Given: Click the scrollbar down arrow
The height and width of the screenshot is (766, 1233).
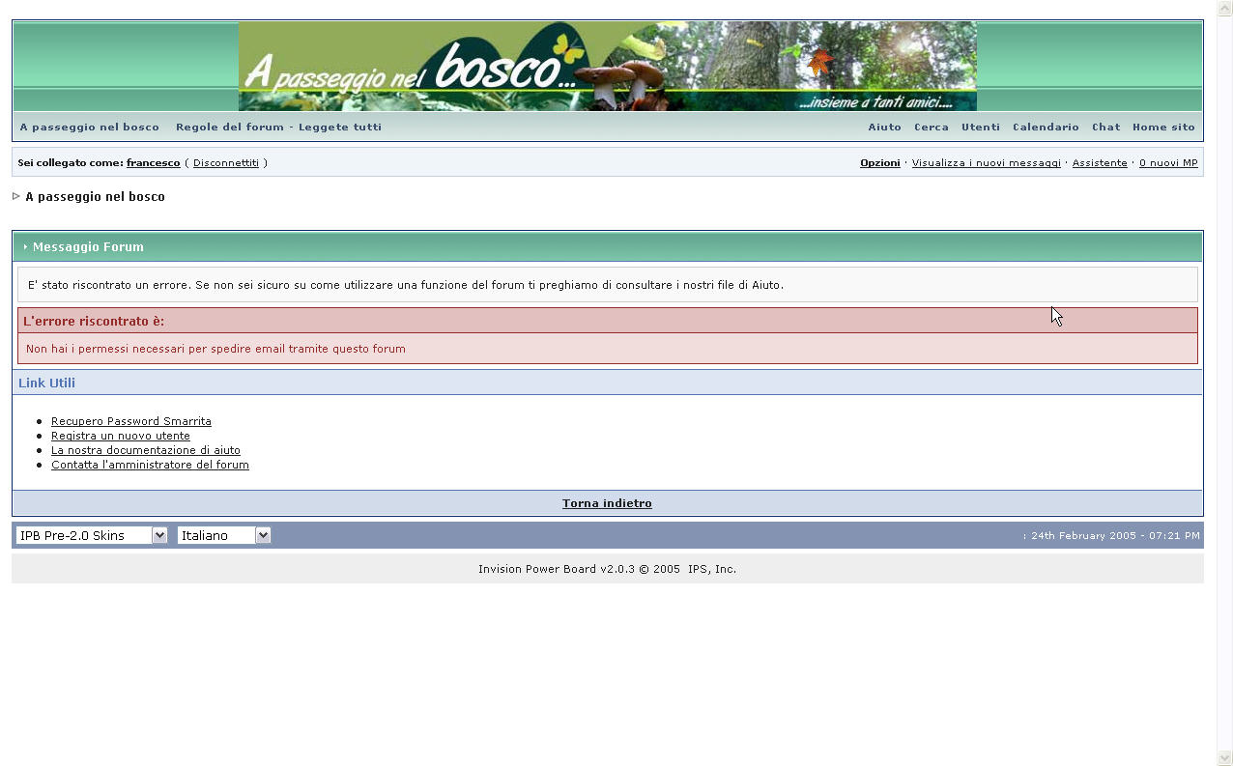Looking at the screenshot, I should click(1224, 758).
